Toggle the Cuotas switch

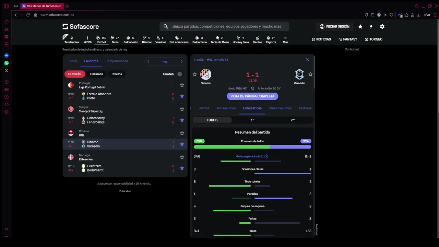[180, 74]
